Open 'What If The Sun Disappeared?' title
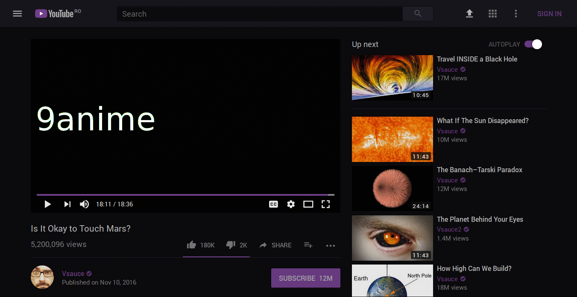The height and width of the screenshot is (297, 577). [x=483, y=121]
